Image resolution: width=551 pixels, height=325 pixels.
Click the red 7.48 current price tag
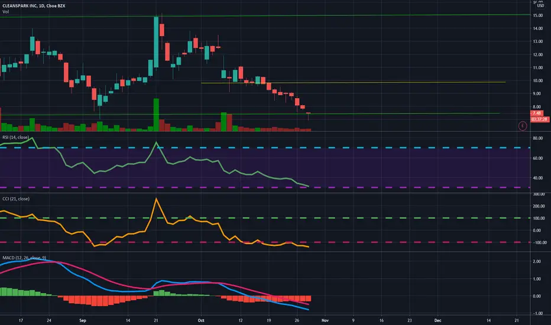coord(537,113)
